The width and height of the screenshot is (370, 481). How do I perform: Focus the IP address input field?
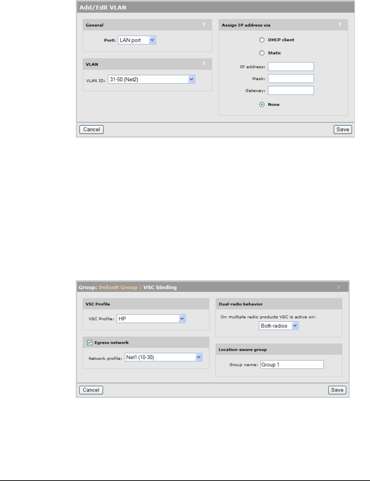[x=291, y=67]
